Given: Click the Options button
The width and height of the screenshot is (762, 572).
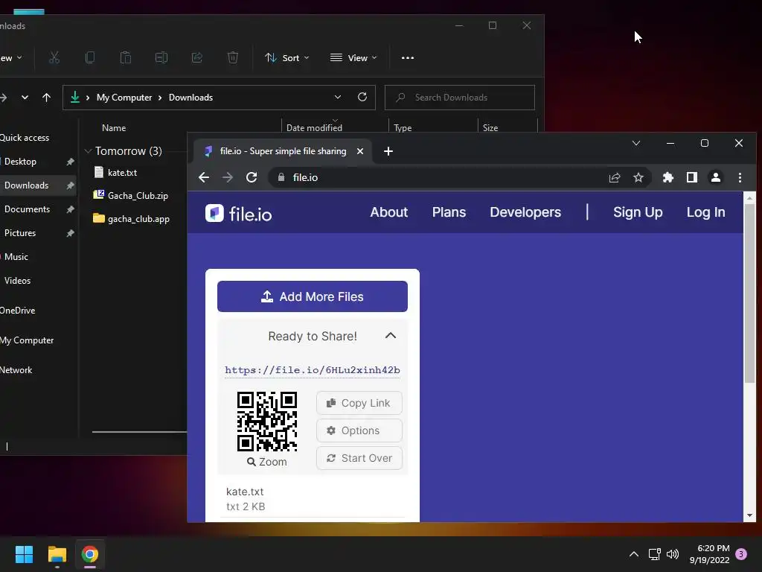Looking at the screenshot, I should 359,430.
